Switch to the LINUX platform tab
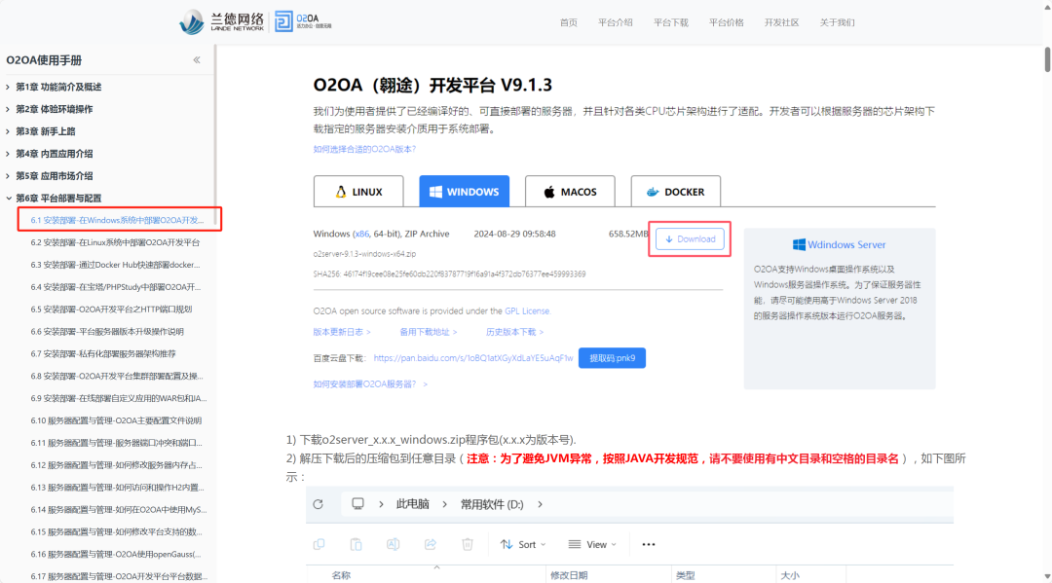 point(358,191)
